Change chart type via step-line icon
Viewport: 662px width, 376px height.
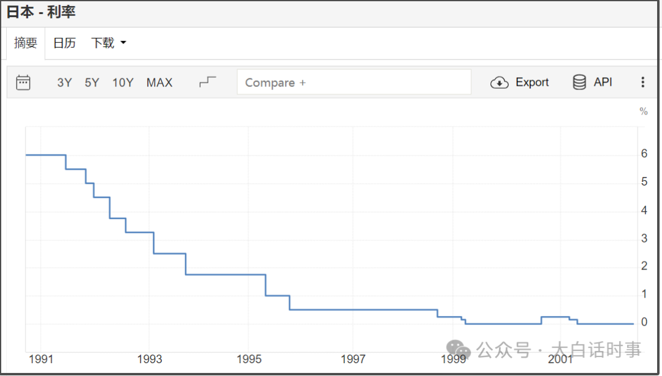point(208,82)
